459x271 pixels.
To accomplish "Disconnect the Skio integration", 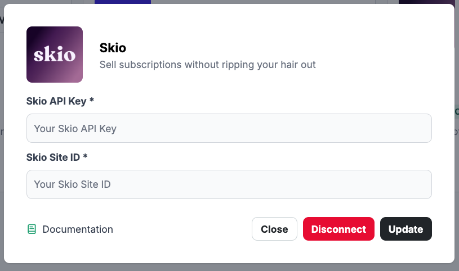I will point(338,229).
